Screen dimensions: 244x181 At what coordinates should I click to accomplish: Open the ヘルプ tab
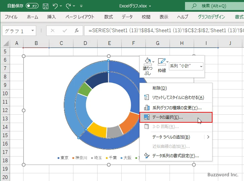pyautogui.click(x=183, y=17)
